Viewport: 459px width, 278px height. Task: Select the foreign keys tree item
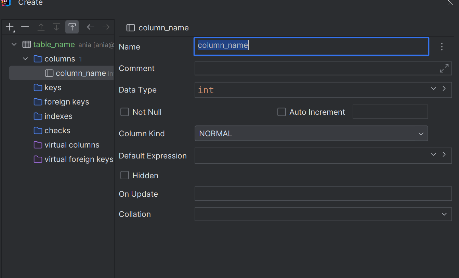coord(67,102)
